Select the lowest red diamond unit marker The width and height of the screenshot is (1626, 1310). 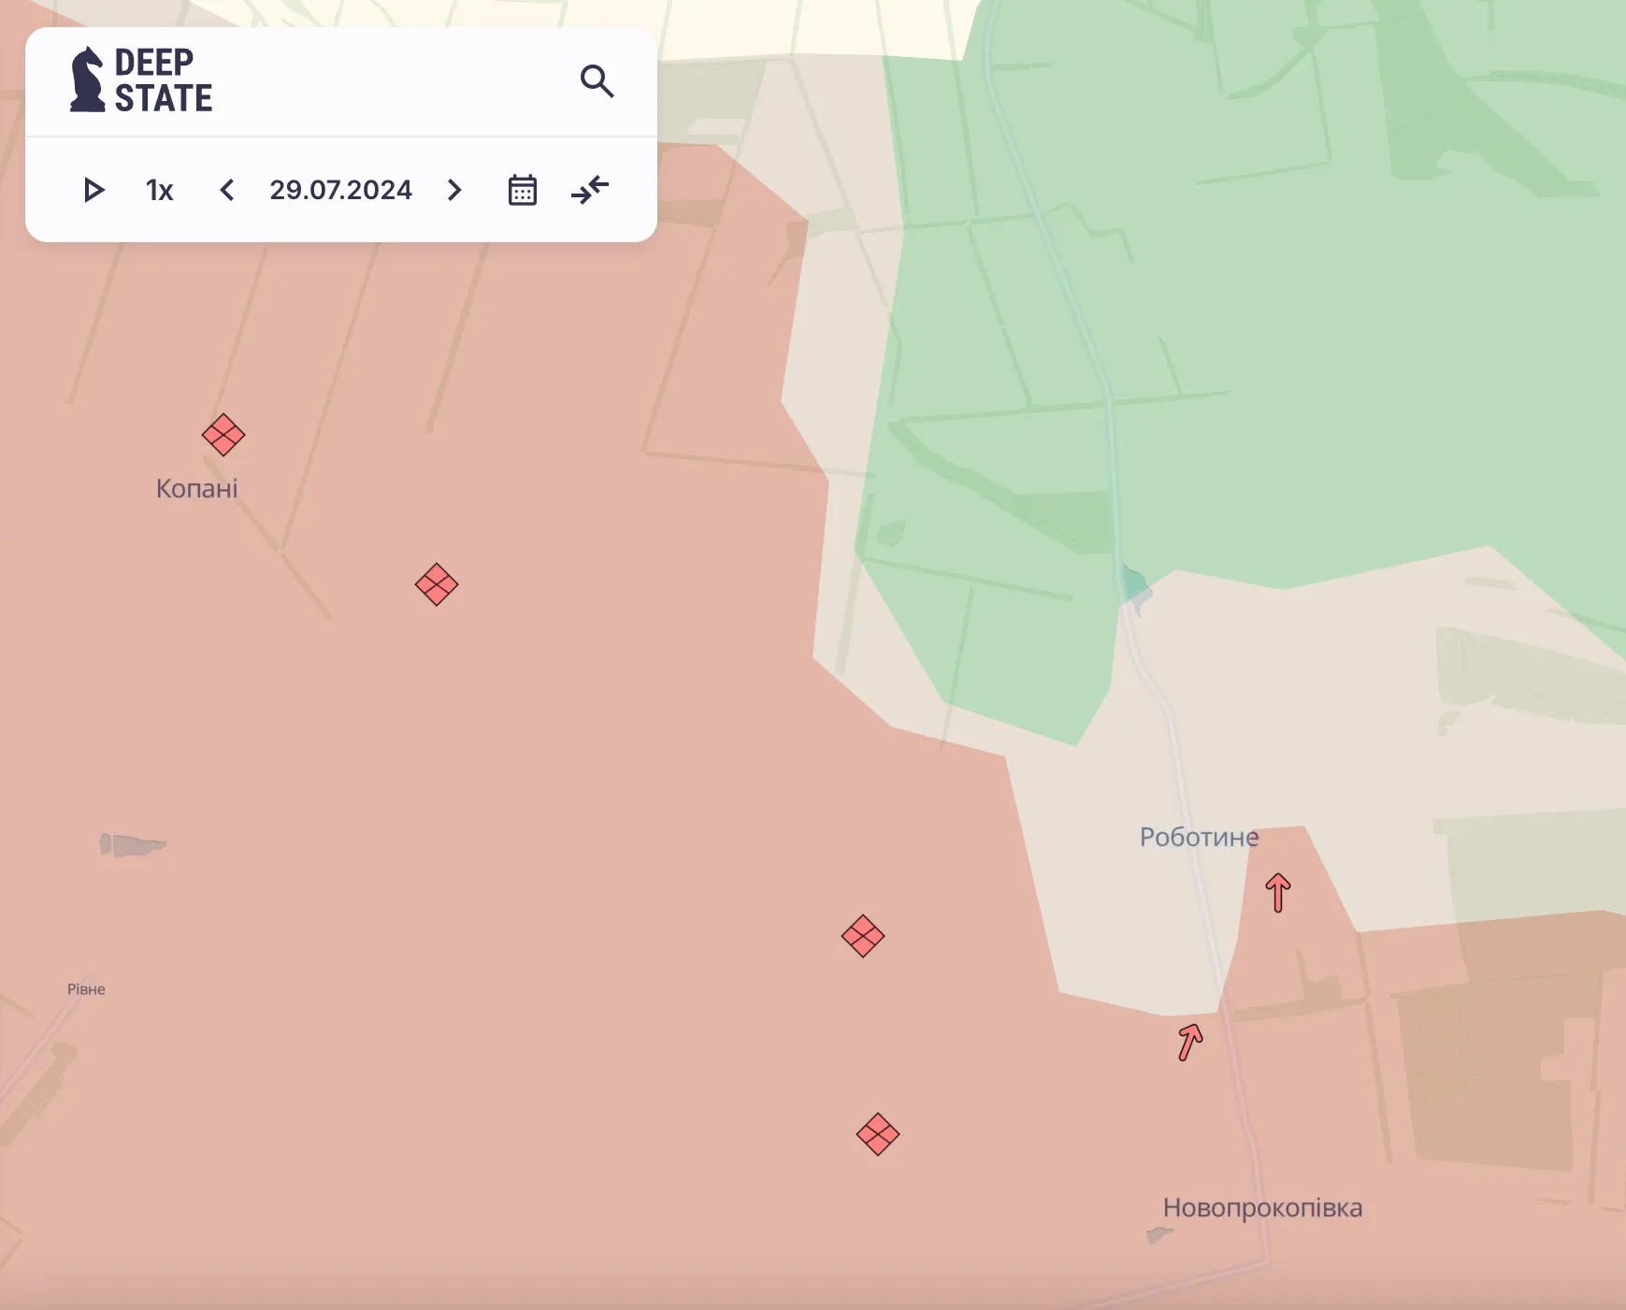click(878, 1134)
